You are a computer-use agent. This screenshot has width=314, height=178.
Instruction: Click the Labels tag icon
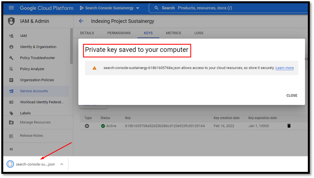(11, 113)
